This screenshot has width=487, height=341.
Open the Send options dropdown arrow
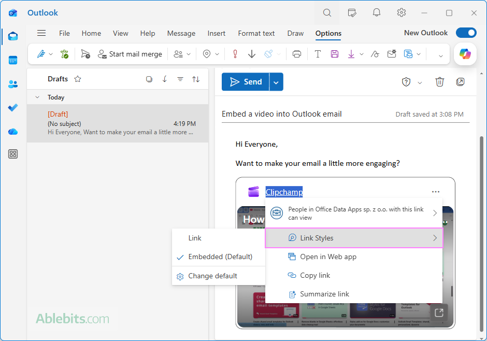(276, 82)
